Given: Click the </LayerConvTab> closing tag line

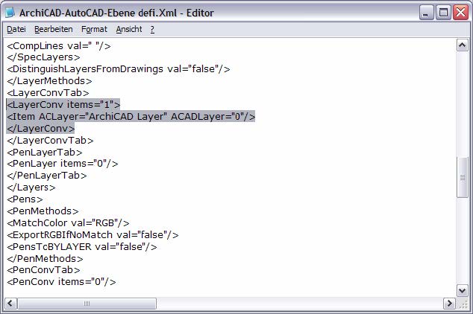Looking at the screenshot, I should (x=50, y=140).
